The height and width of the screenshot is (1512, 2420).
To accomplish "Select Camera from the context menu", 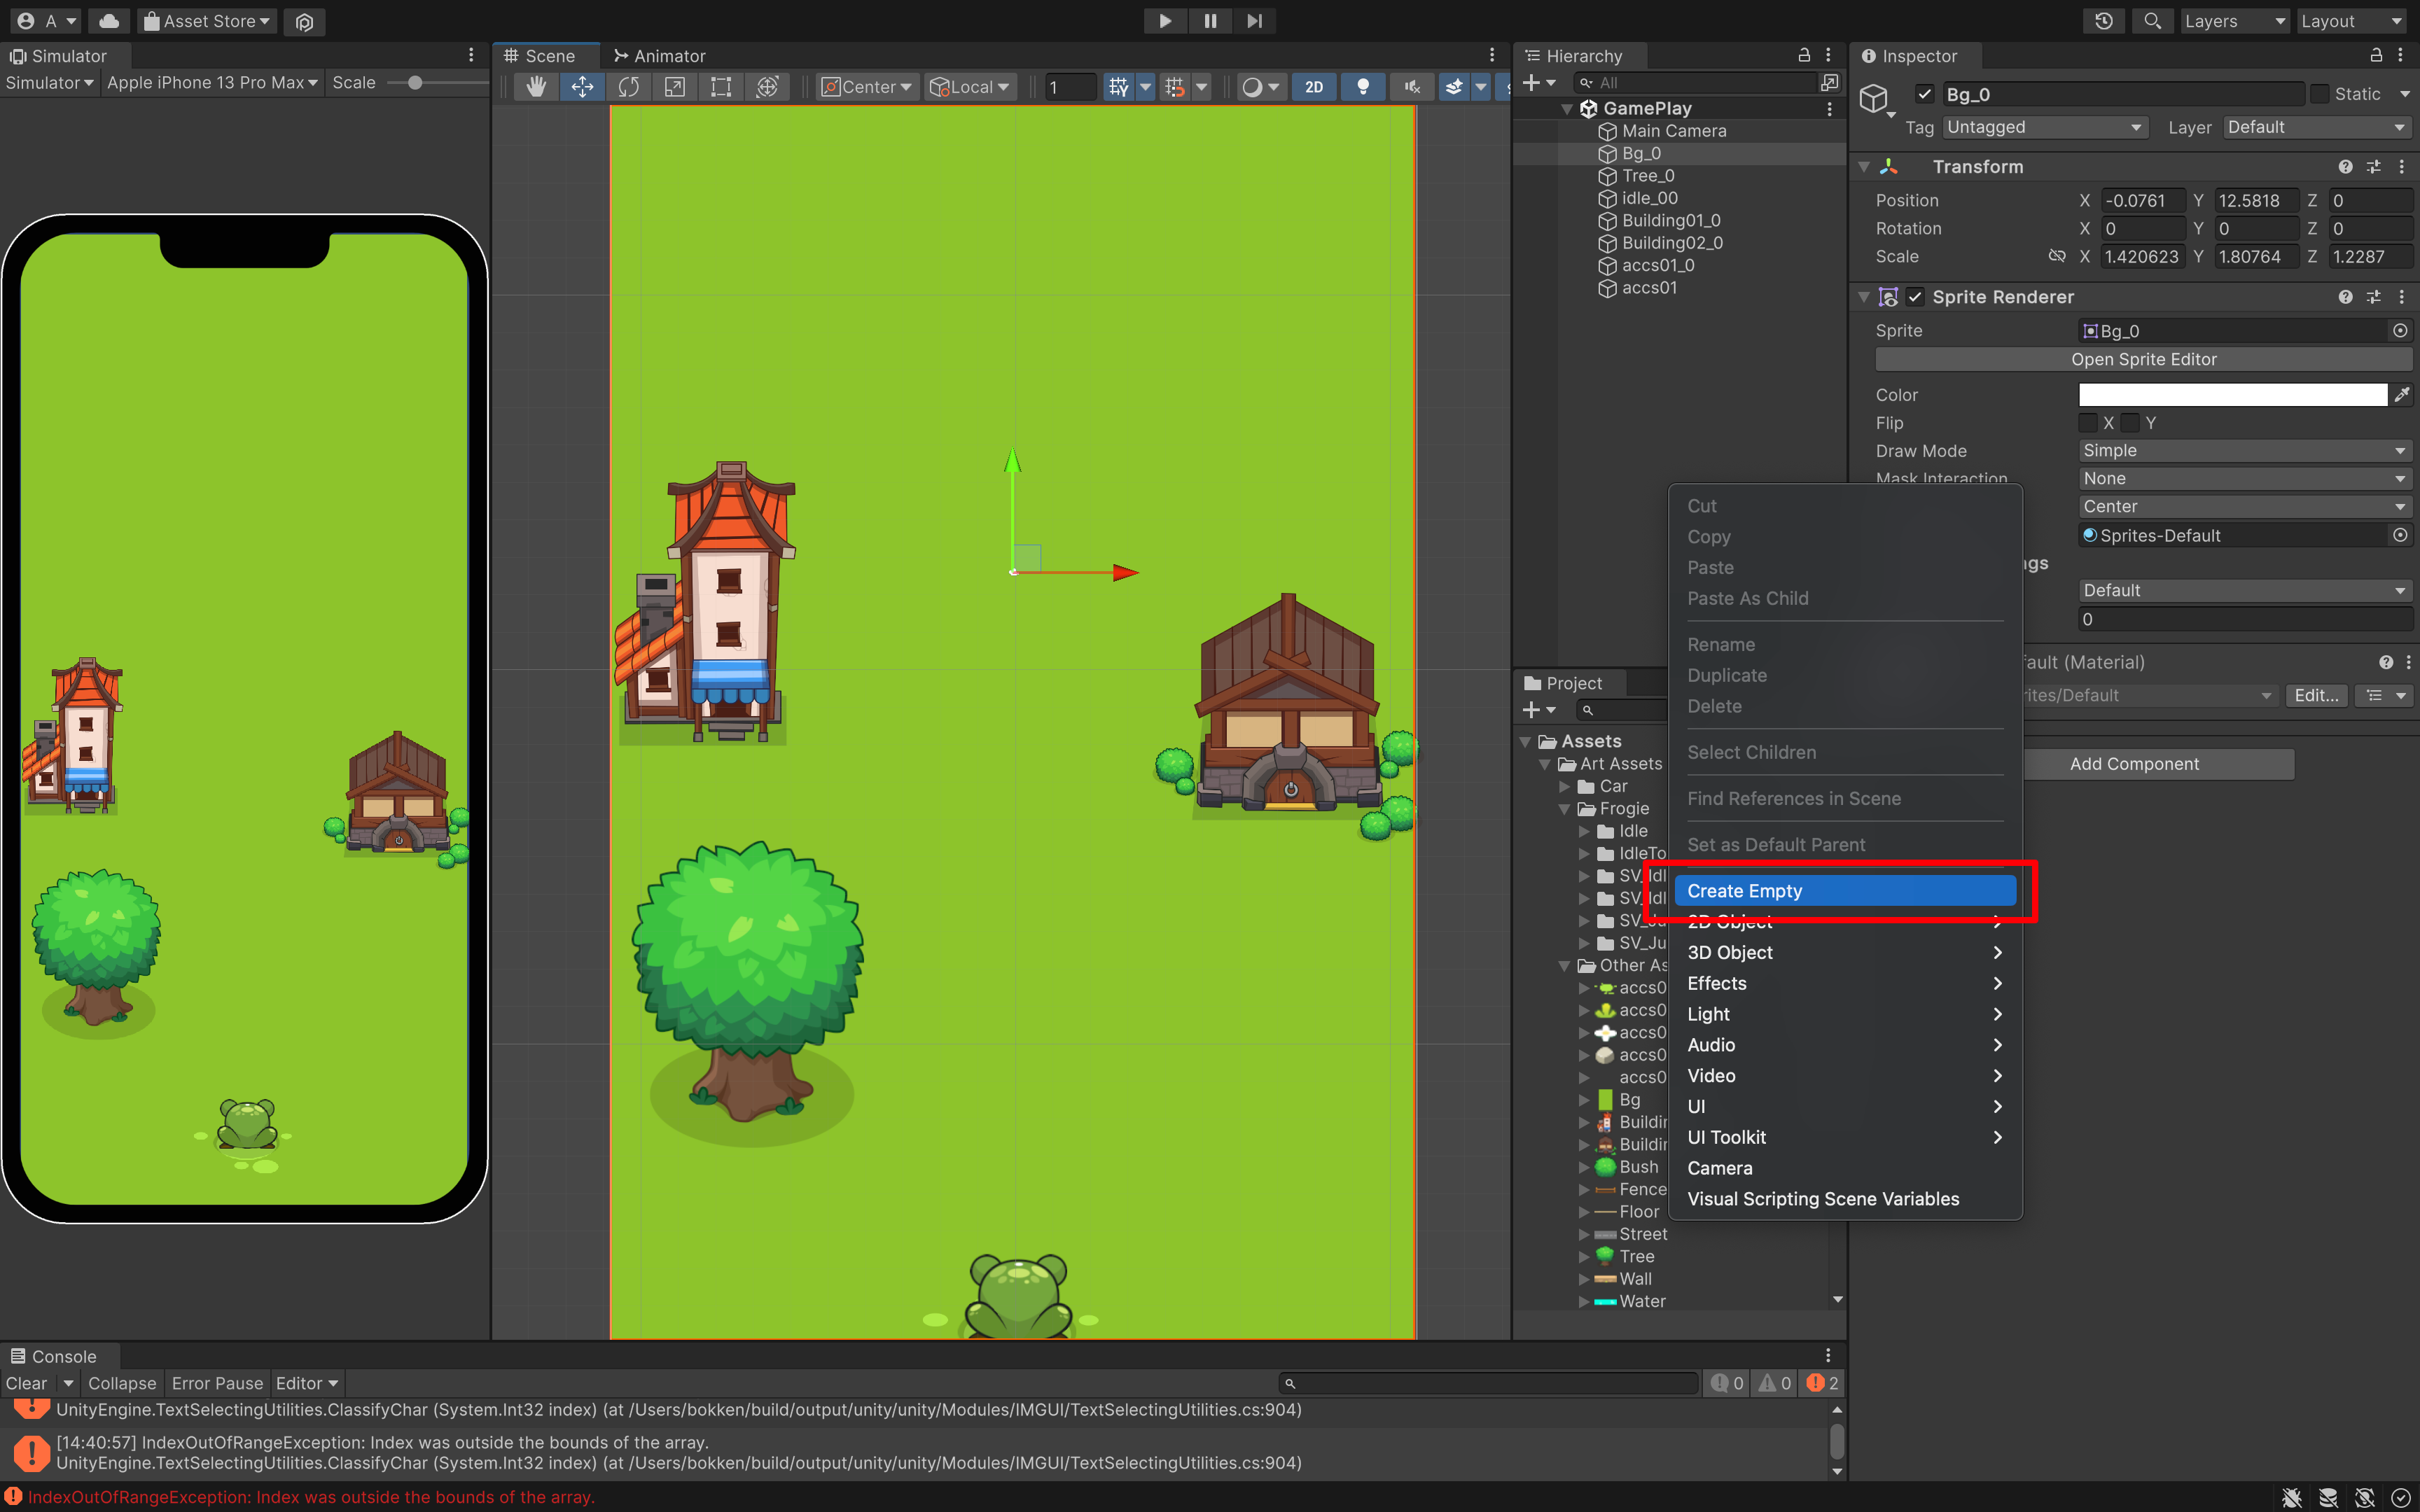I will (1845, 1168).
